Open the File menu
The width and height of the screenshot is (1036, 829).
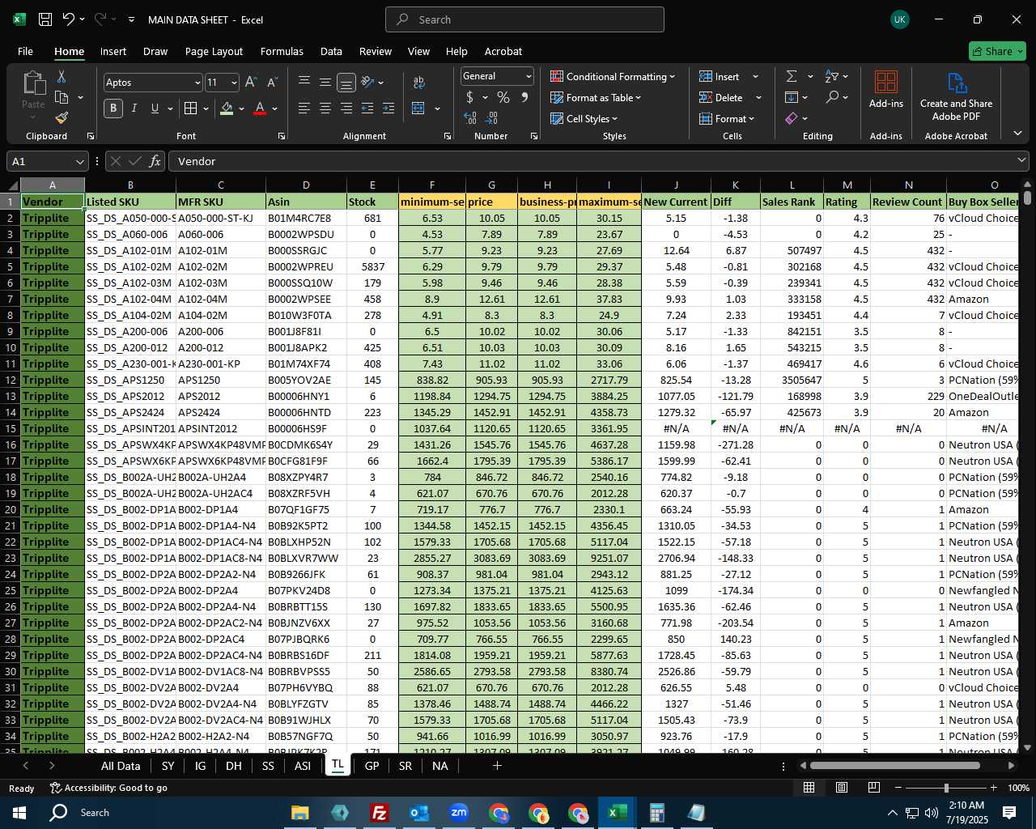[25, 51]
